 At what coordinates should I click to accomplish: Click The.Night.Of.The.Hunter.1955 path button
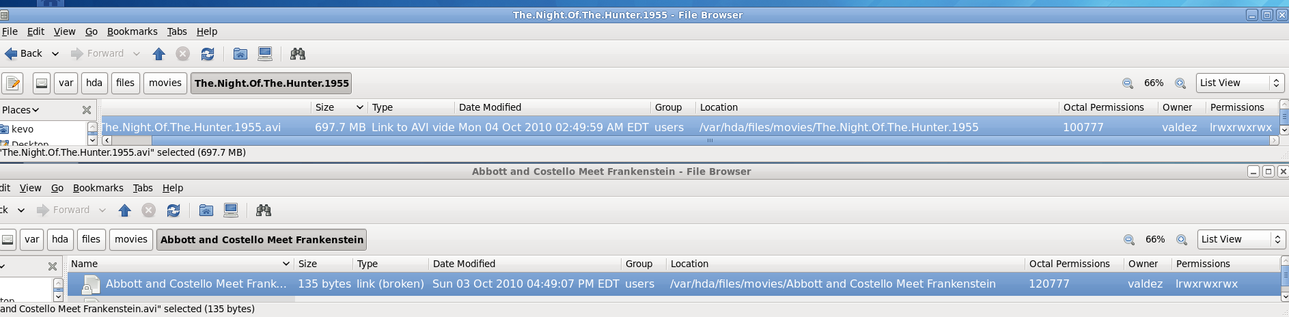271,83
